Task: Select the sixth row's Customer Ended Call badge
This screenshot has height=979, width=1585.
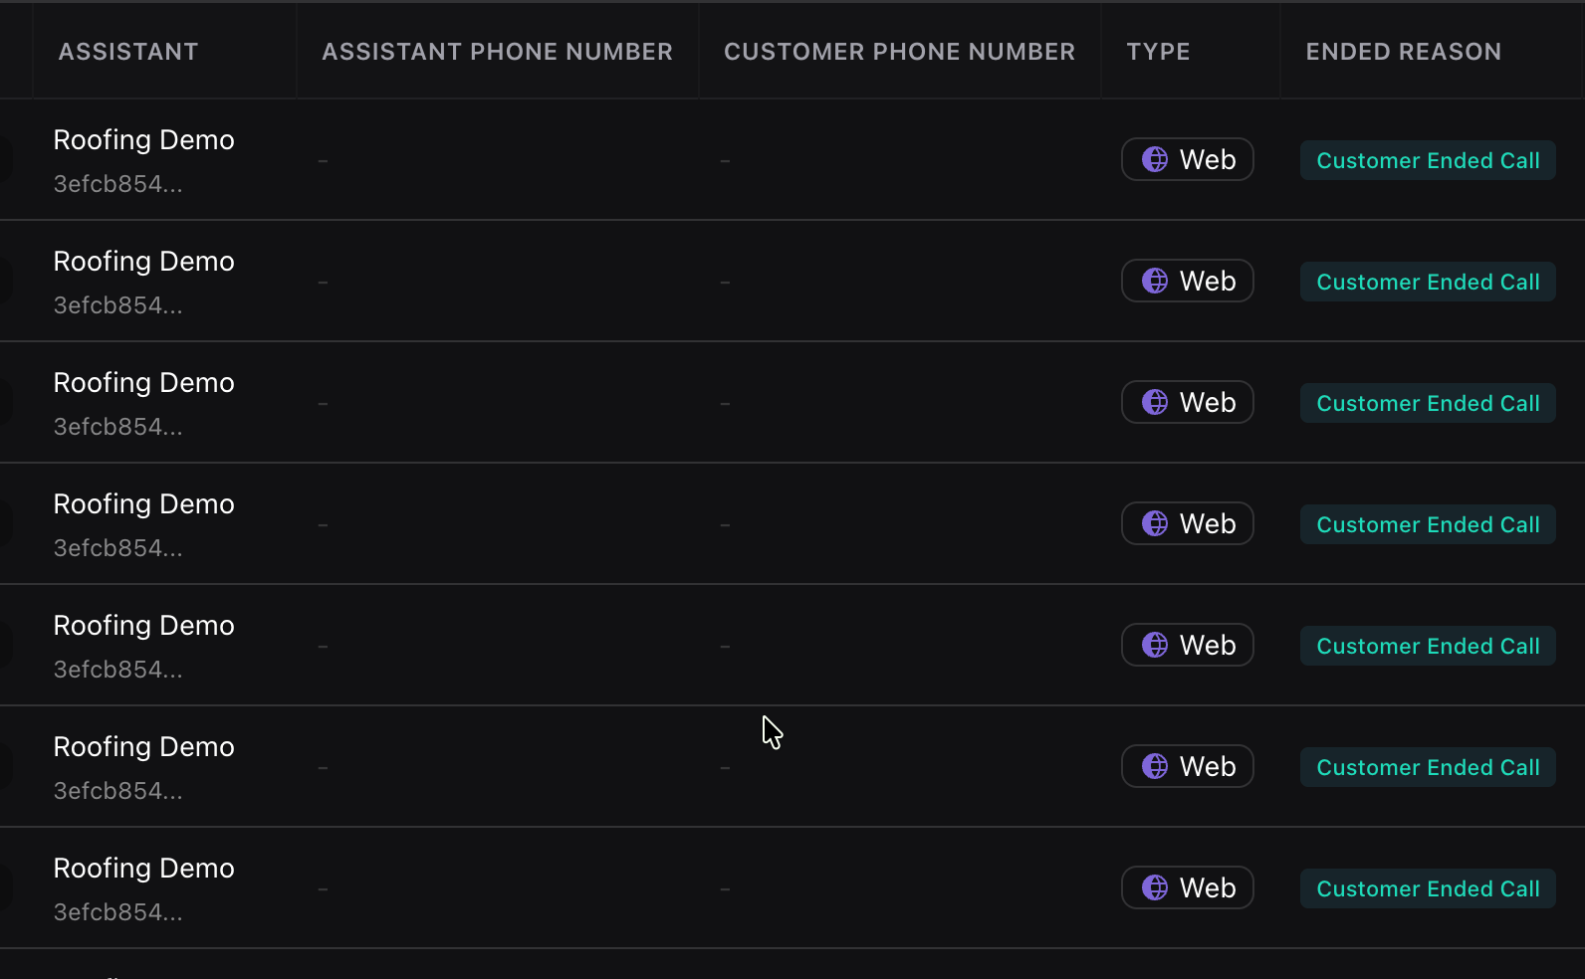Action: 1428,768
